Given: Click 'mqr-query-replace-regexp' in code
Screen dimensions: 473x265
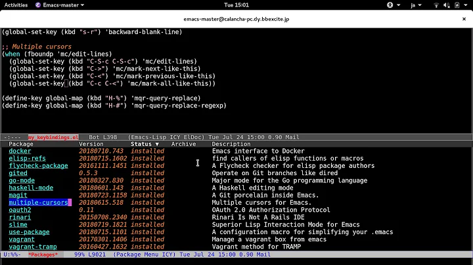Looking at the screenshot, I should pos(179,106).
